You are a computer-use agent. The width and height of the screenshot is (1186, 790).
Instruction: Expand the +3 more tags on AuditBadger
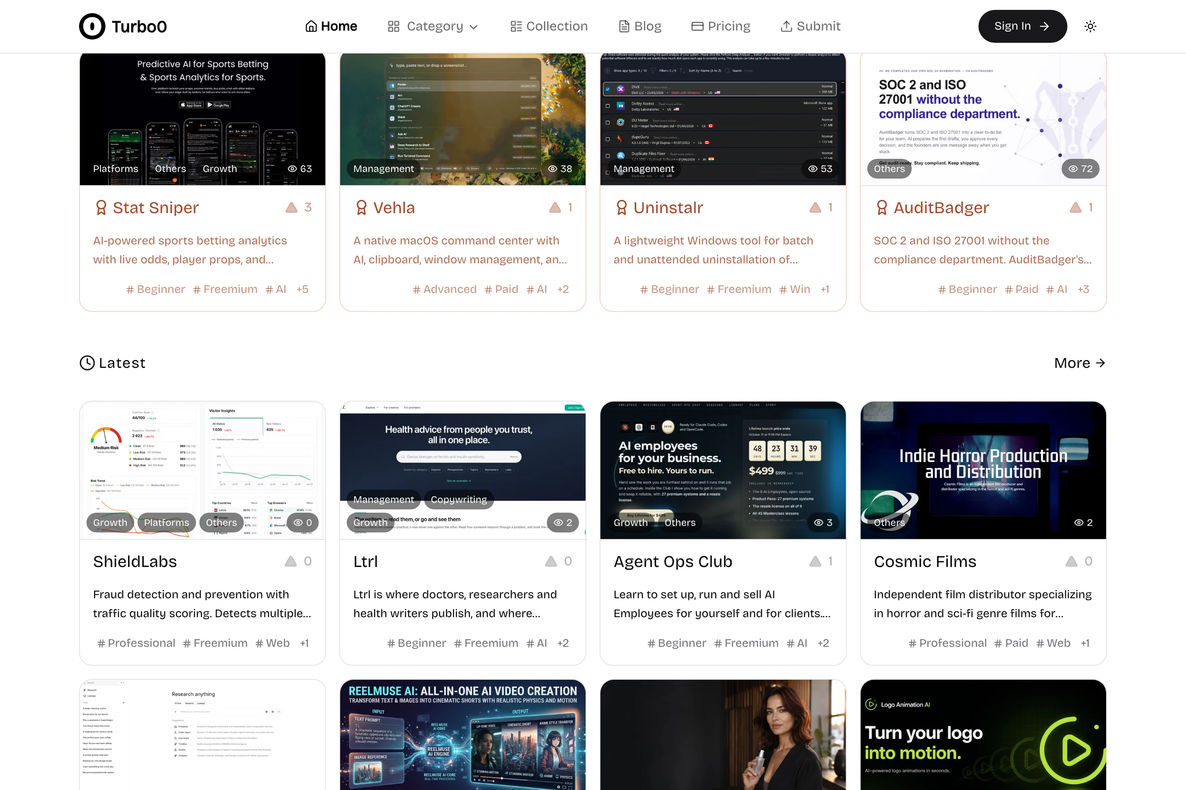tap(1083, 289)
